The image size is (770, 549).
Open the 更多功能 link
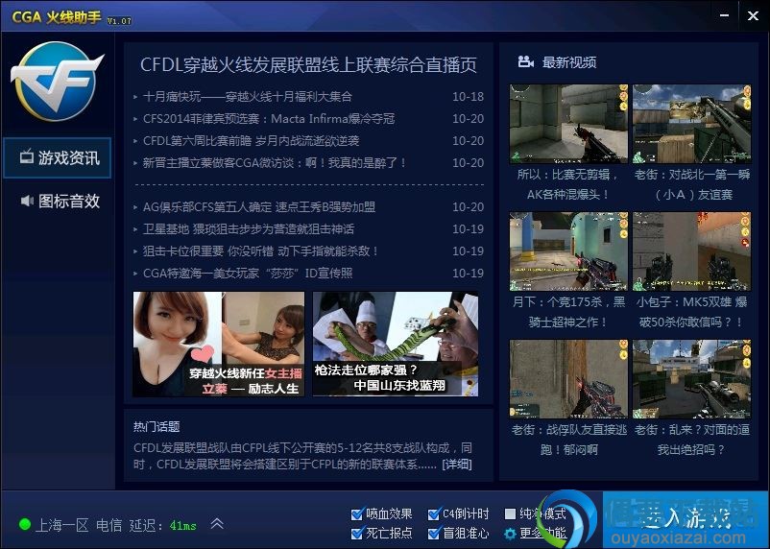click(542, 534)
